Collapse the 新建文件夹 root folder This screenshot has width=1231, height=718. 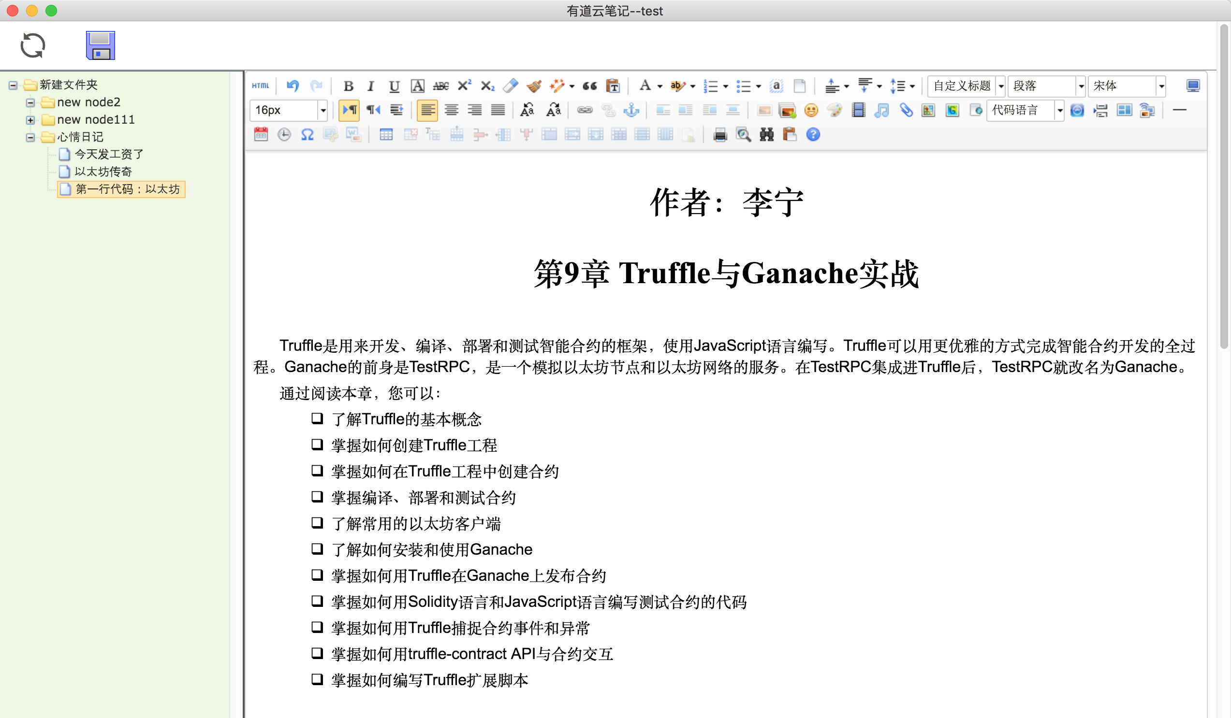click(x=13, y=86)
